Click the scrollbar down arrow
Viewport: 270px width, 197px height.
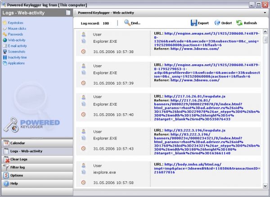click(265, 186)
